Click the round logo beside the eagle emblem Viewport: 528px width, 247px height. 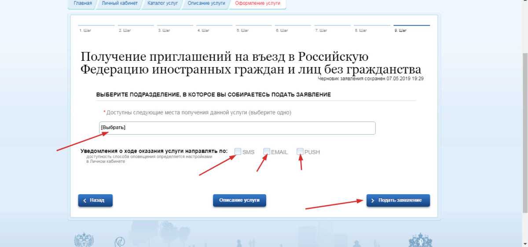pyautogui.click(x=120, y=241)
